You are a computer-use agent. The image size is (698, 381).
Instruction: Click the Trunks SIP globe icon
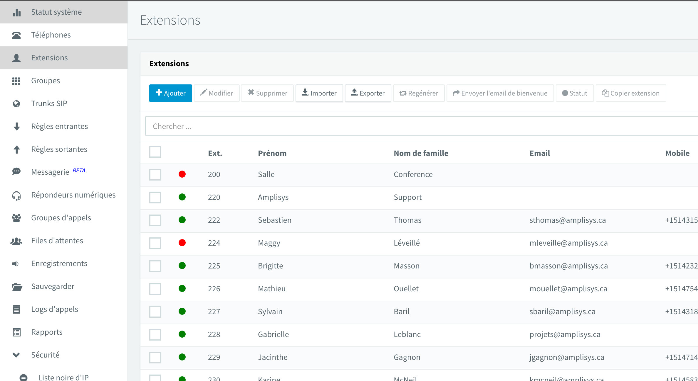pos(16,104)
